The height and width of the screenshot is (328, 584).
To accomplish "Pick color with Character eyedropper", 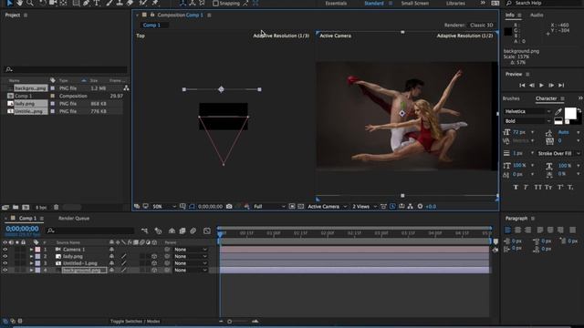I will click(x=558, y=112).
